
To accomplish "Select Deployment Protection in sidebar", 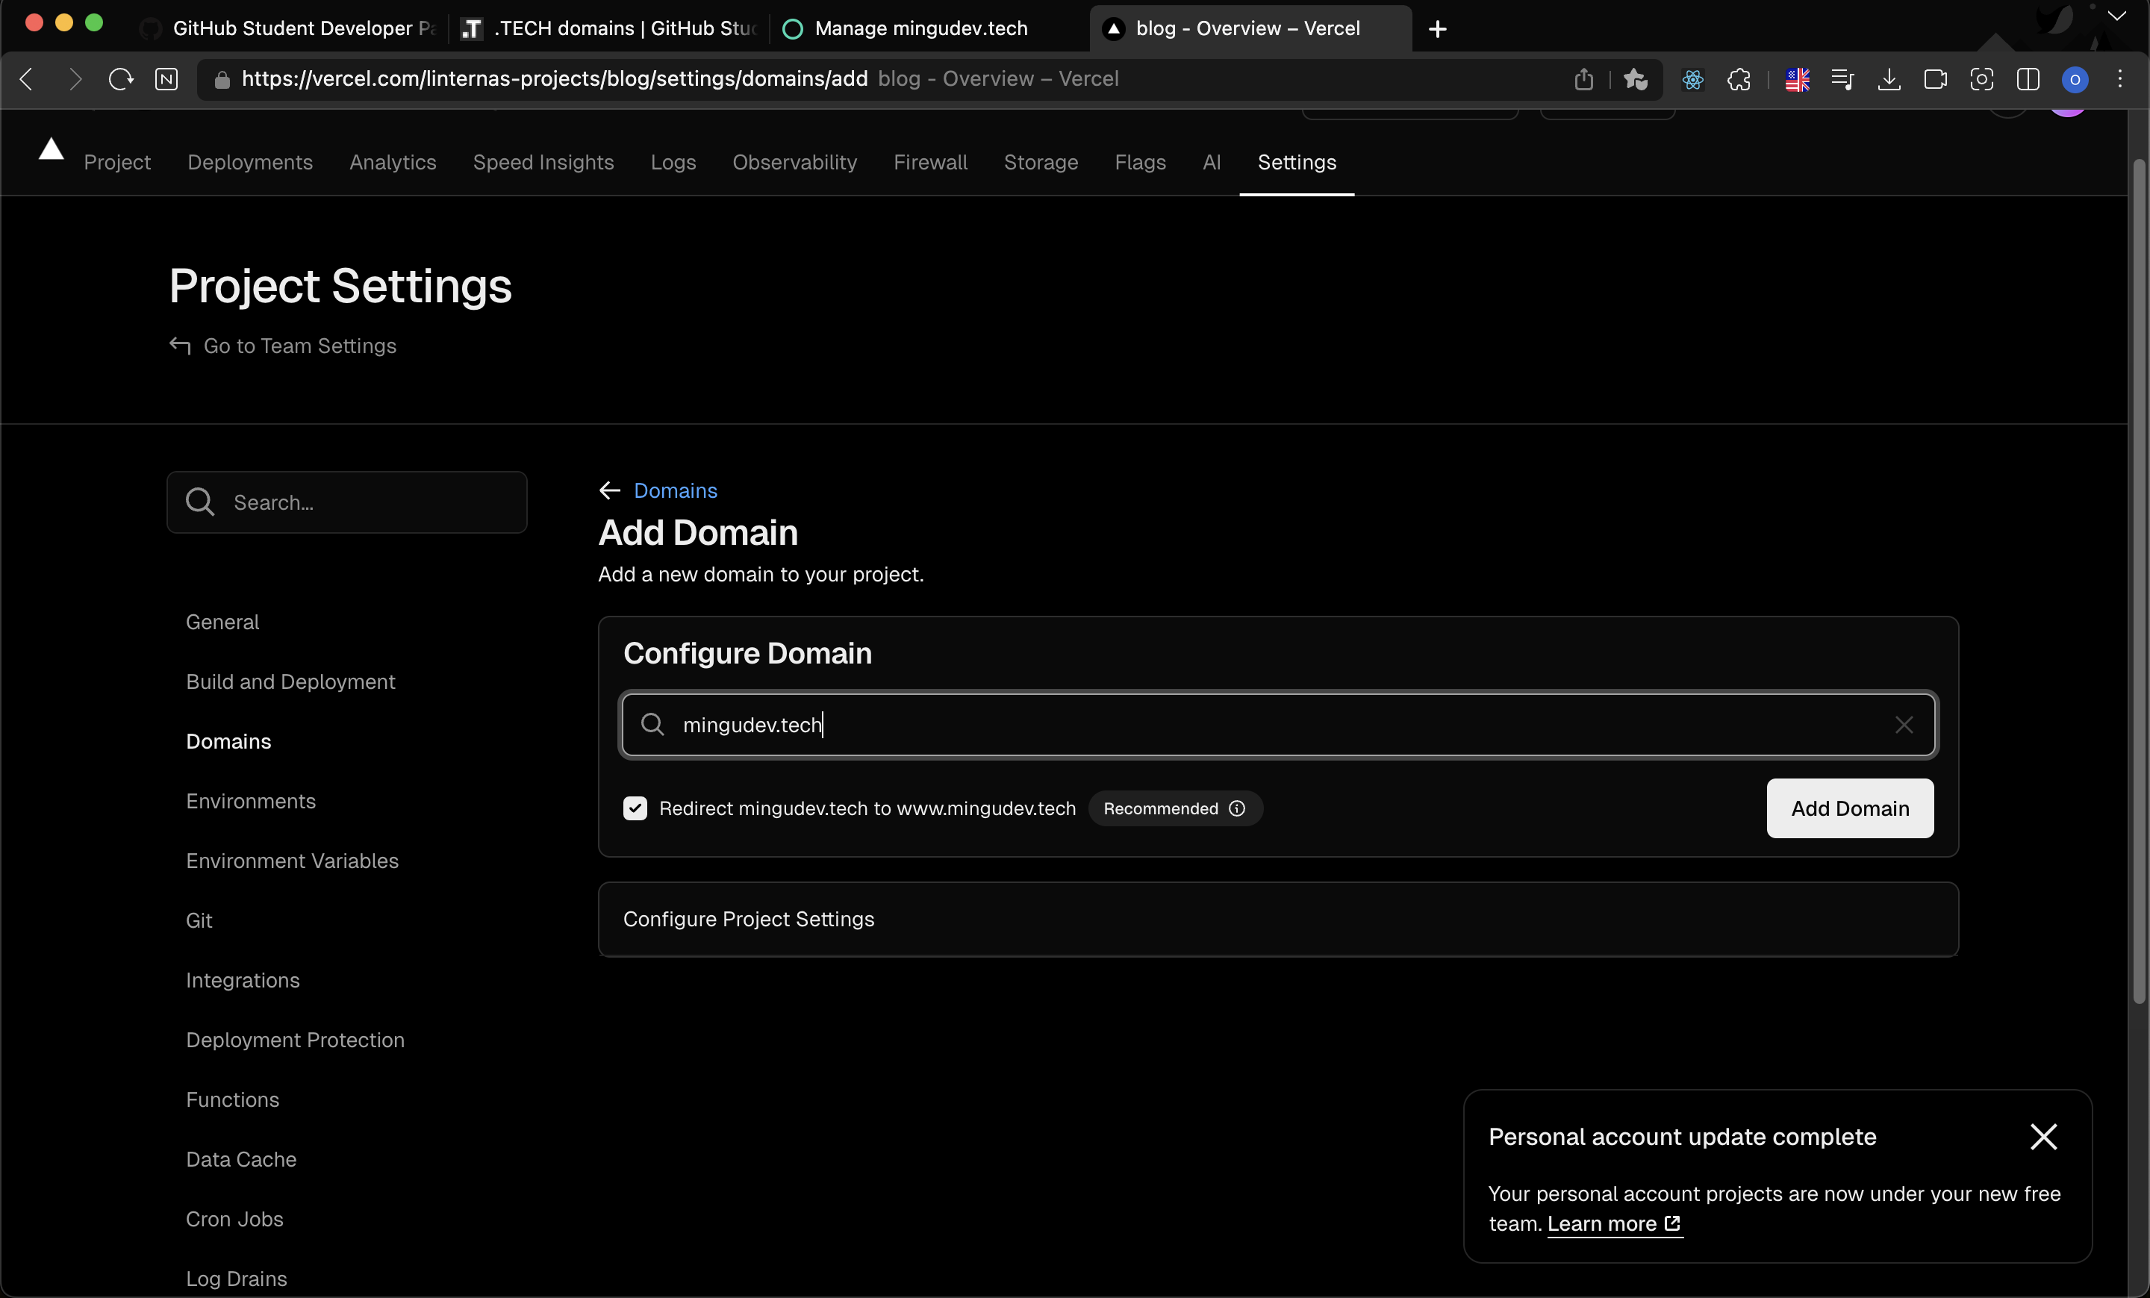I will tap(294, 1040).
